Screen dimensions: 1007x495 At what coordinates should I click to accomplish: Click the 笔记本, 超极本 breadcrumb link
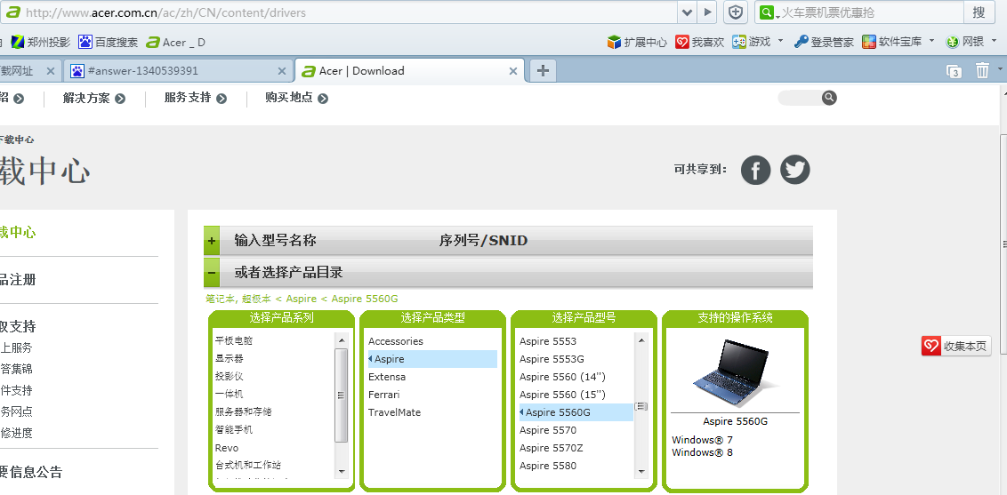click(238, 299)
